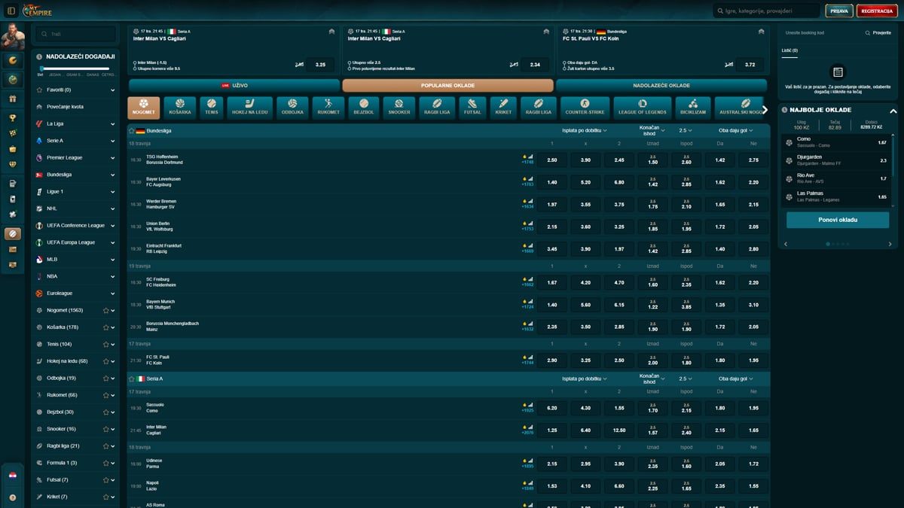
Task: Switch to the Uživo live tab
Action: point(234,86)
